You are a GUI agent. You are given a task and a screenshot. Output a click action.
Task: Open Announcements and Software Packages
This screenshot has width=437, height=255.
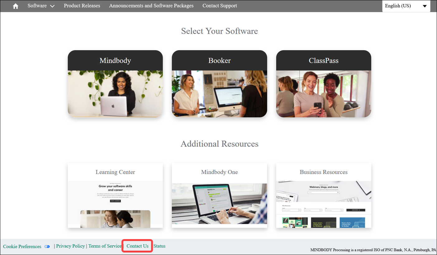tap(151, 6)
